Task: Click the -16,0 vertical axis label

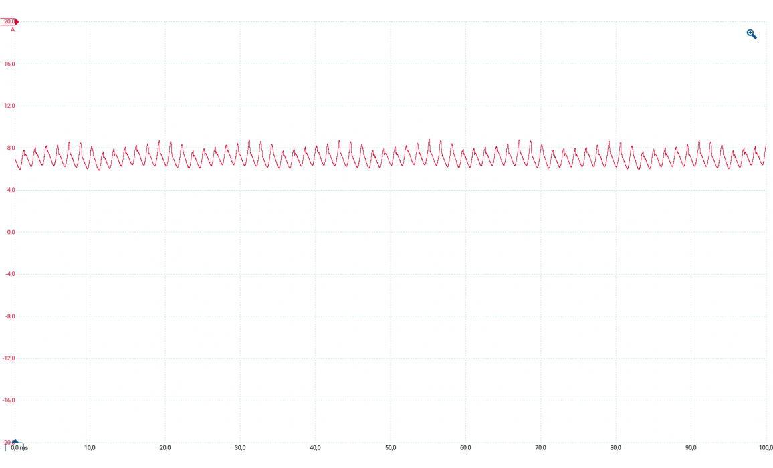Action: (9, 401)
